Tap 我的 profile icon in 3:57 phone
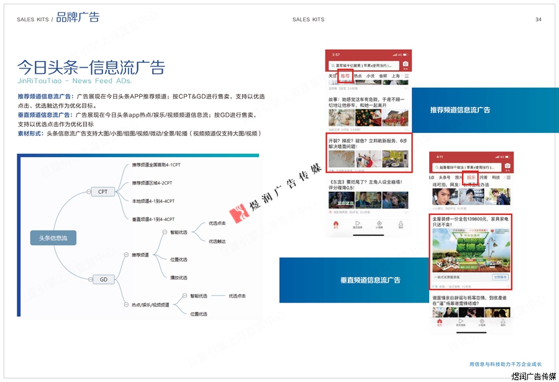Image resolution: width=559 pixels, height=382 pixels. [x=401, y=224]
